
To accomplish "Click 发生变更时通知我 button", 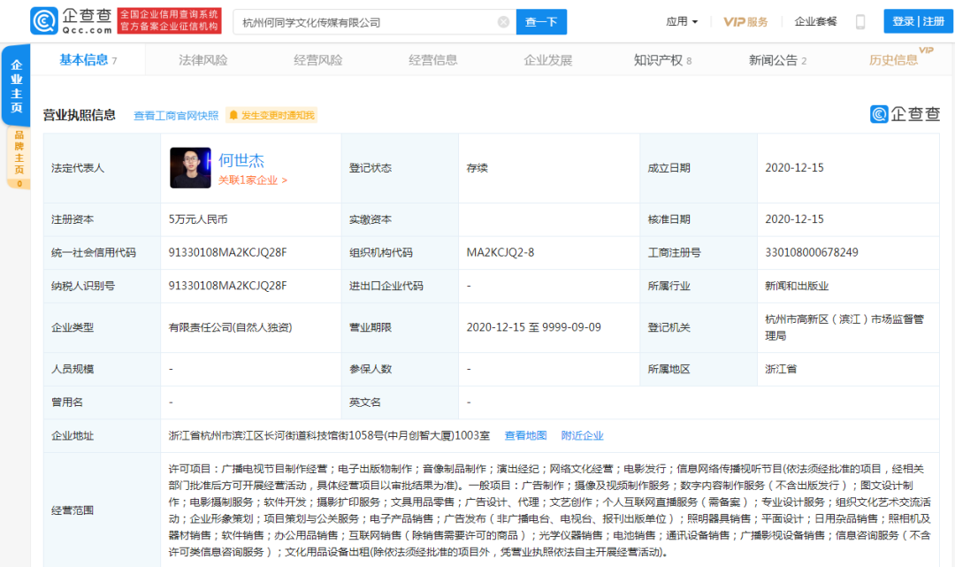I will click(x=271, y=115).
